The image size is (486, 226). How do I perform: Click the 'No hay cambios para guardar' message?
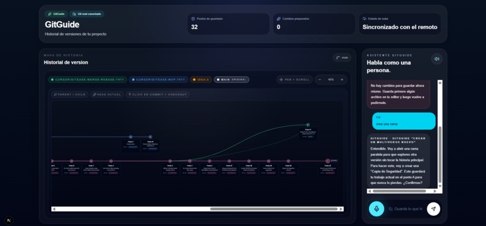399,94
